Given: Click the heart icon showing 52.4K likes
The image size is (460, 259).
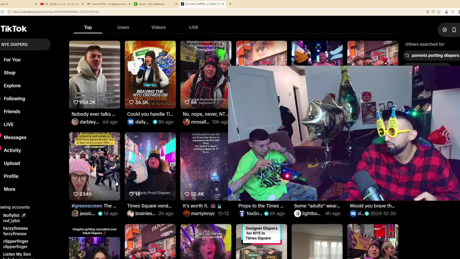Looking at the screenshot, I should click(x=187, y=194).
